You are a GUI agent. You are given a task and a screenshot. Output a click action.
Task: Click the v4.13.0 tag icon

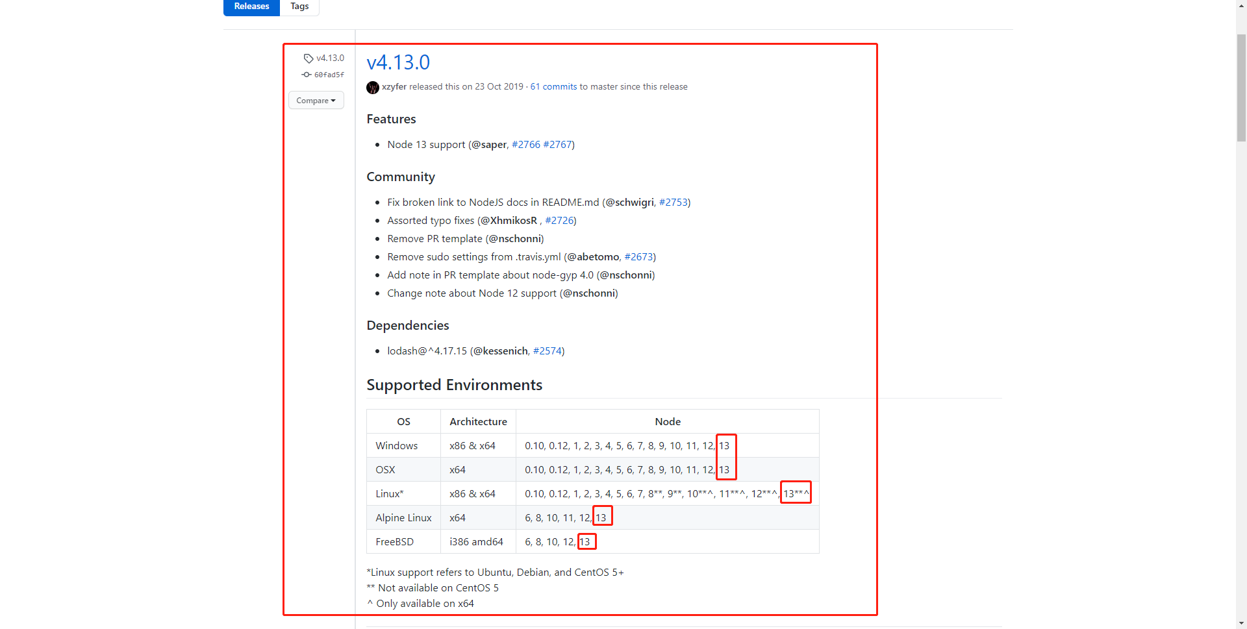coord(309,58)
